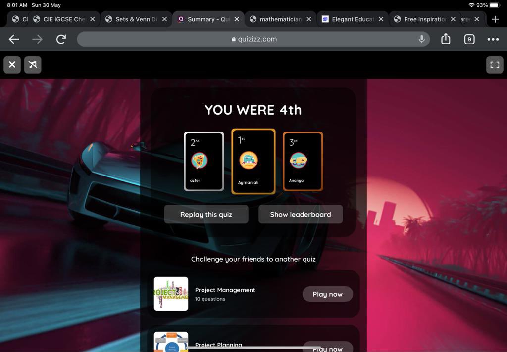Image resolution: width=507 pixels, height=352 pixels.
Task: Go back with the browser back arrow
Action: [14, 39]
